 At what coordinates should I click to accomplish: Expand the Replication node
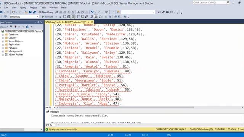pyautogui.click(x=3, y=45)
